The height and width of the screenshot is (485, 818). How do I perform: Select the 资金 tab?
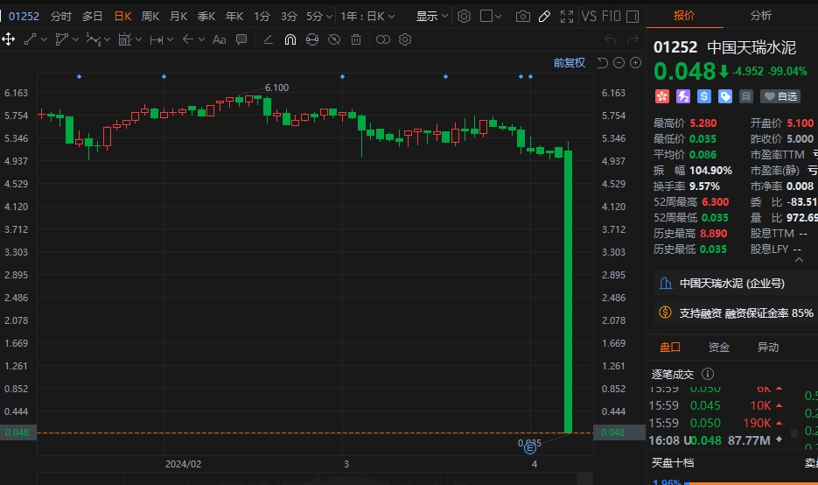pyautogui.click(x=718, y=348)
